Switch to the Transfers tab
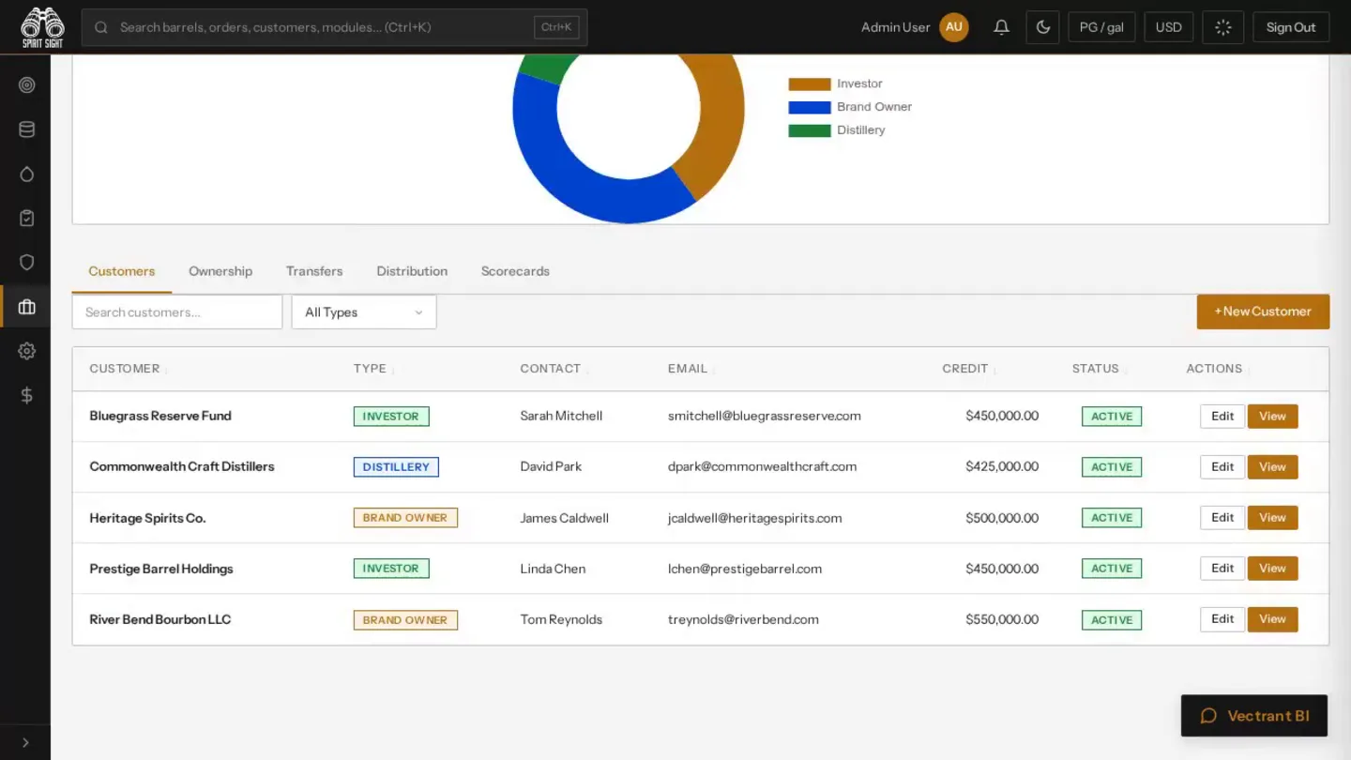The image size is (1351, 760). coord(314,271)
